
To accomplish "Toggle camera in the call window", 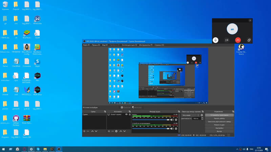I will 227,40.
